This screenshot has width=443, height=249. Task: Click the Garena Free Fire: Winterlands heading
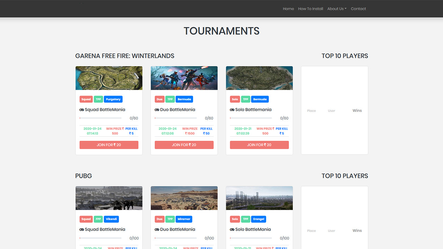click(x=125, y=56)
